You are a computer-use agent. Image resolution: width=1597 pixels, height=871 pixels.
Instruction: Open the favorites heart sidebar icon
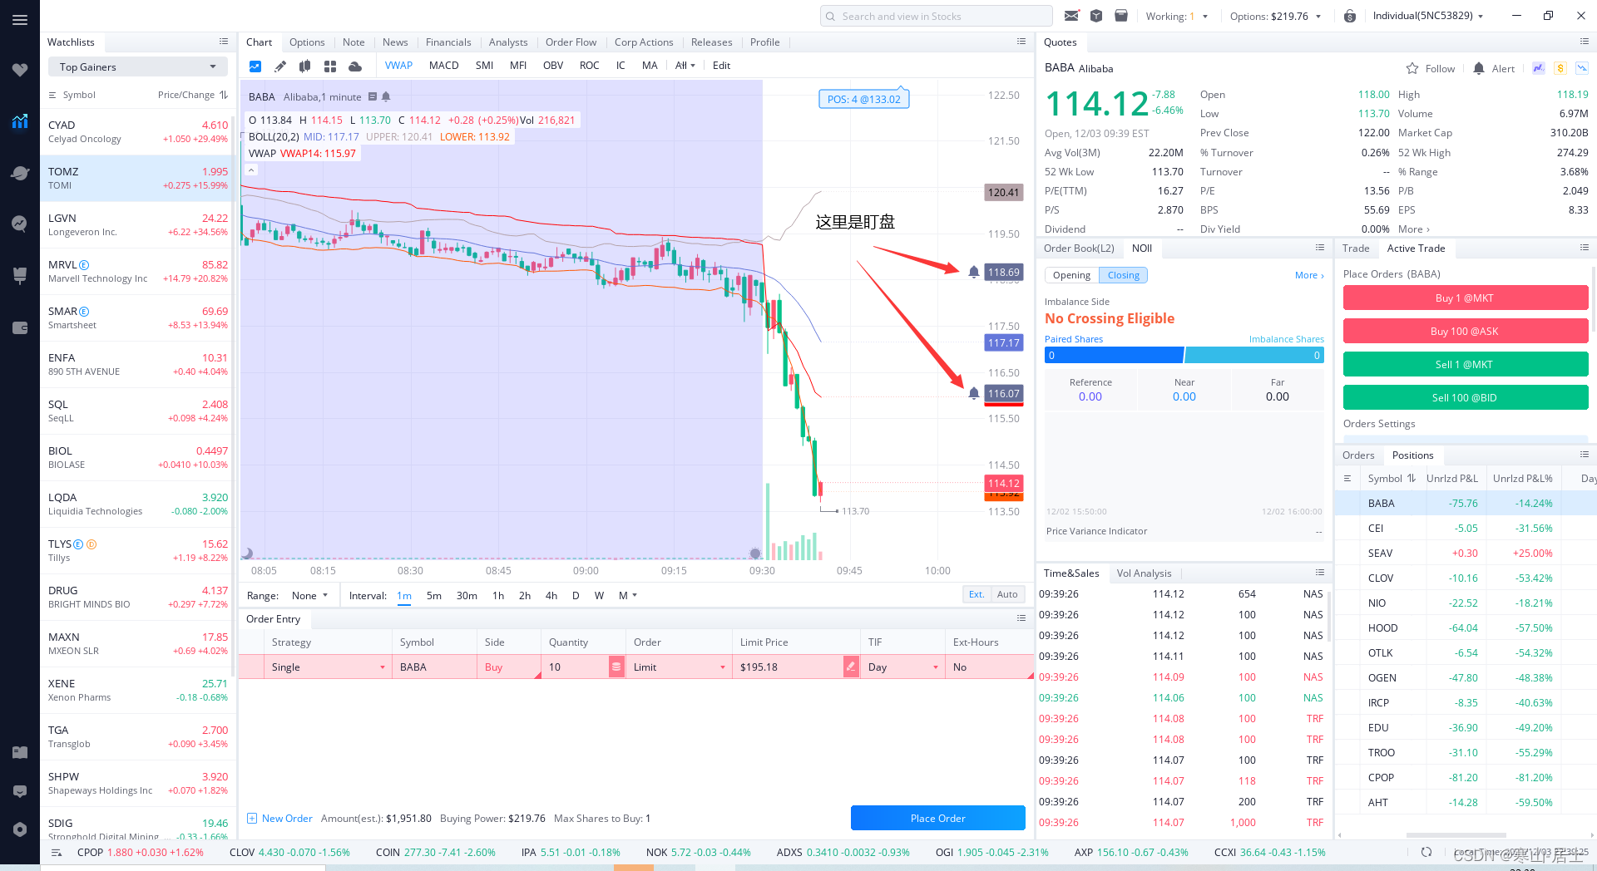[x=20, y=70]
